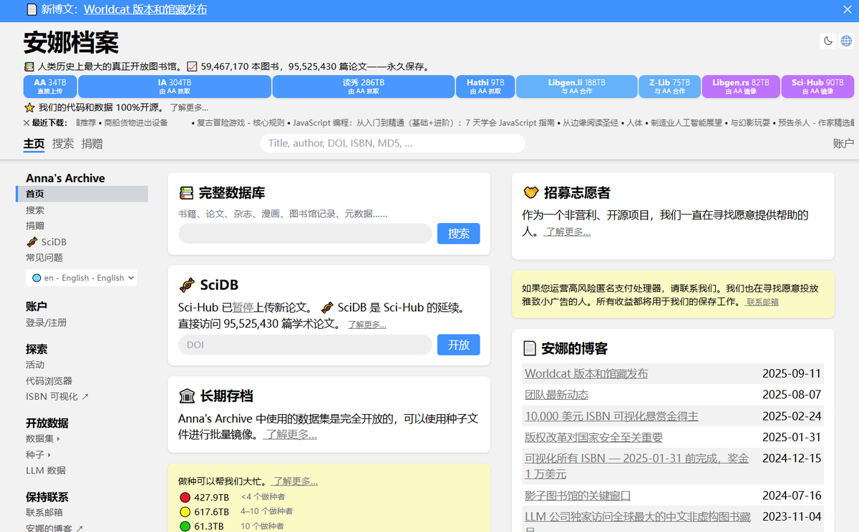Select the Hathi 9TB bar

pos(485,87)
